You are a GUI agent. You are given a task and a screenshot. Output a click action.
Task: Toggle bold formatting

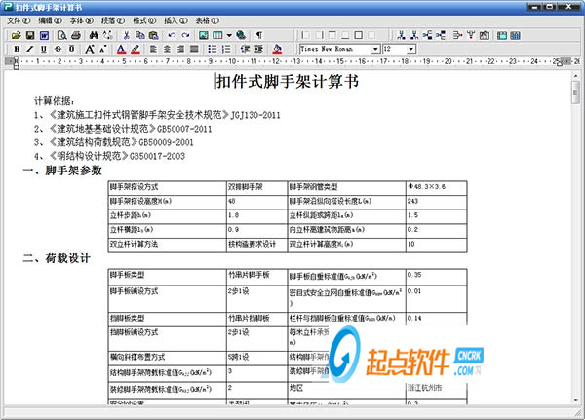pyautogui.click(x=17, y=49)
